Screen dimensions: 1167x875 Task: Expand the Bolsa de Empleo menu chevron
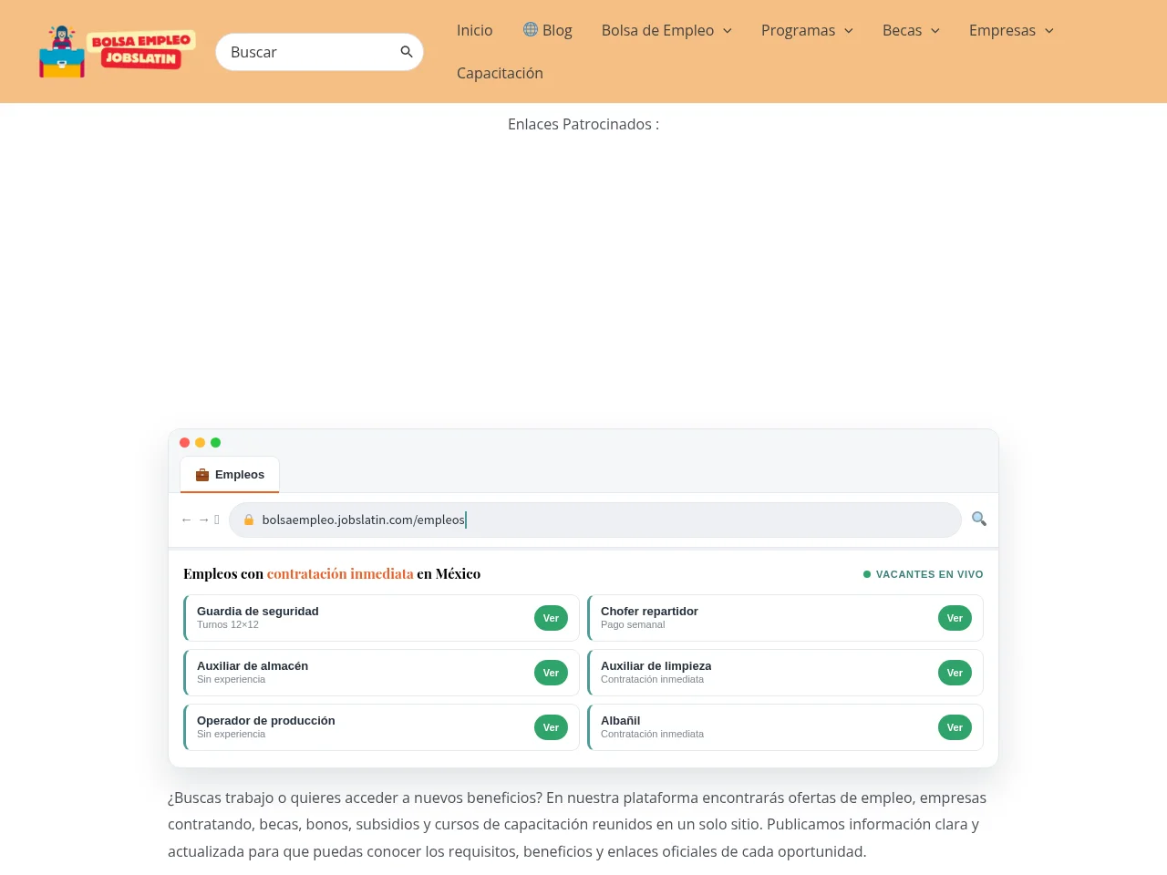(x=728, y=31)
